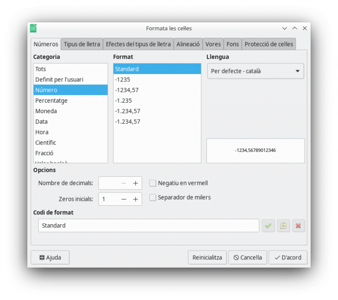338x300 pixels.
Task: Click the red X delete format icon
Action: coord(298,226)
